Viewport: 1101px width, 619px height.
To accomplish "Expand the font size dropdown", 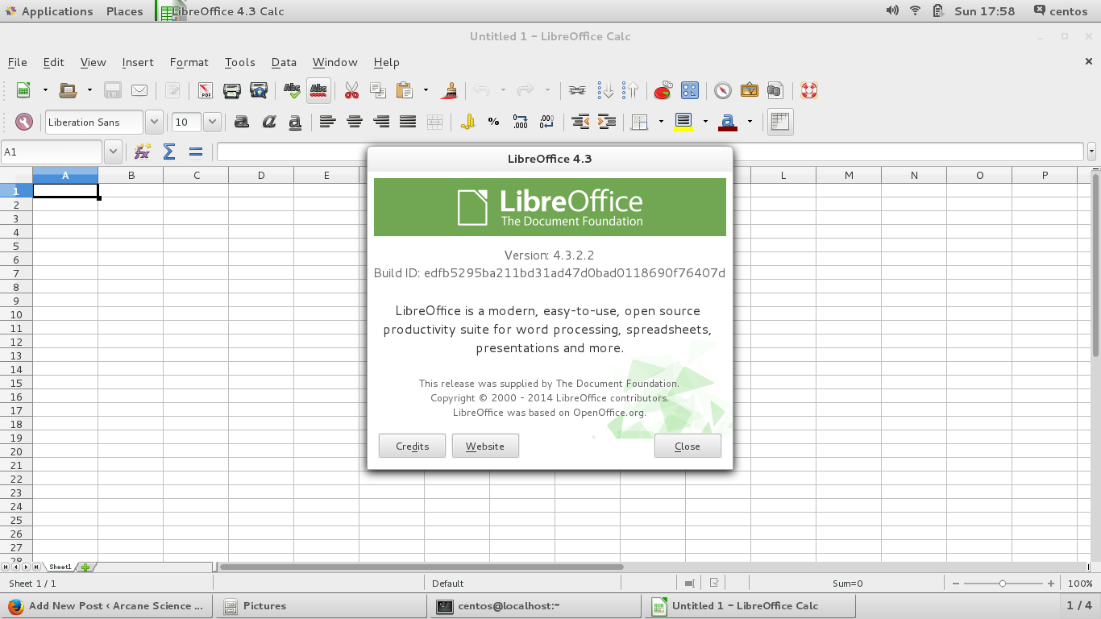I will [x=212, y=122].
